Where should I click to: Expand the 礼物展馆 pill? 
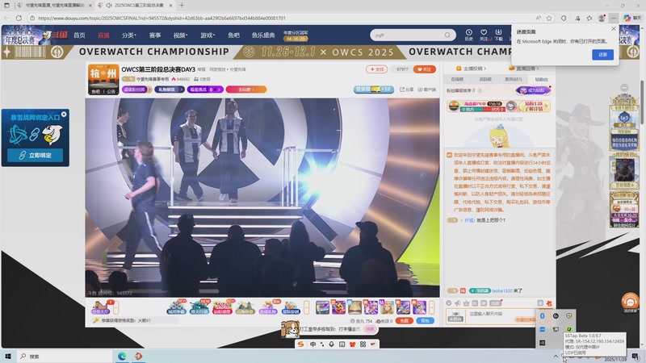(x=170, y=90)
